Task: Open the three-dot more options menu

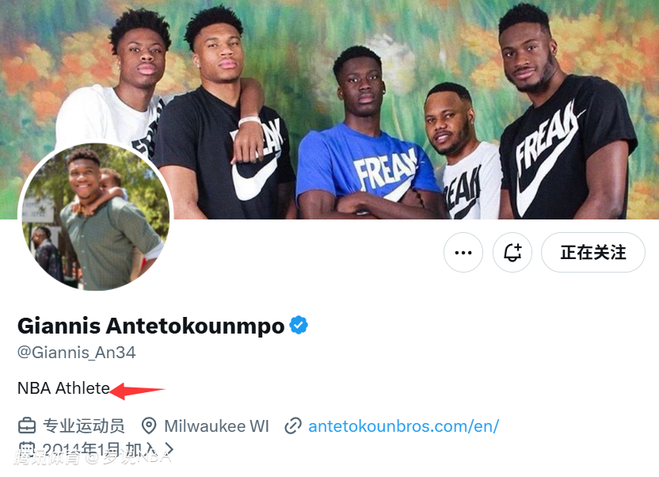Action: pyautogui.click(x=463, y=253)
